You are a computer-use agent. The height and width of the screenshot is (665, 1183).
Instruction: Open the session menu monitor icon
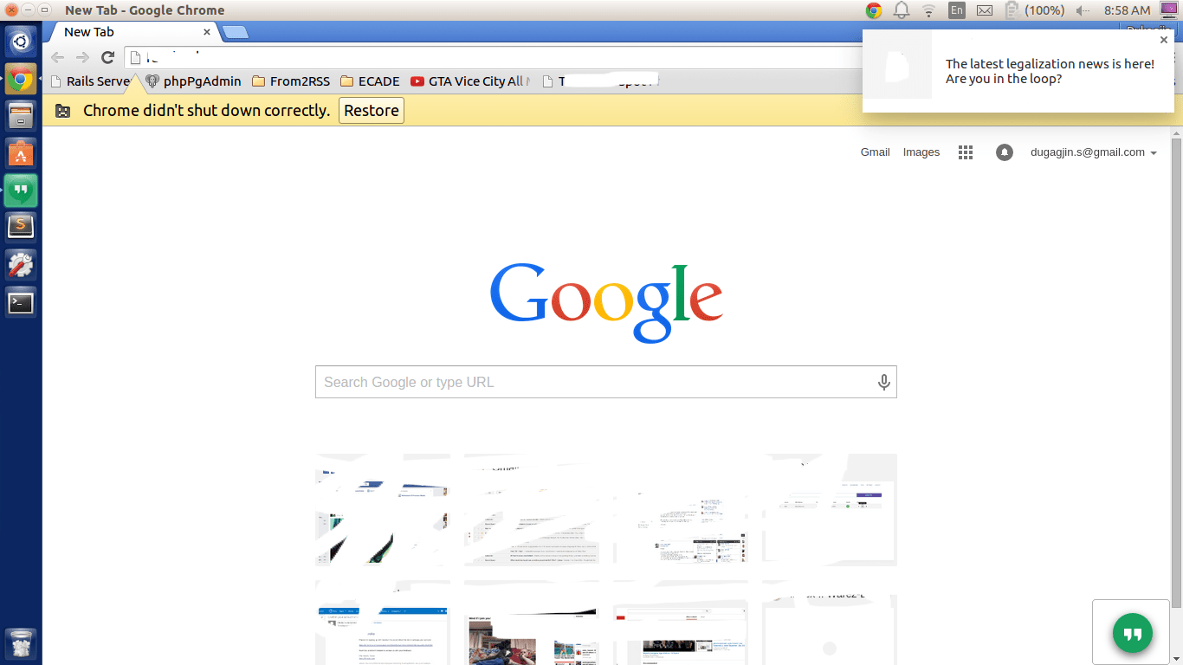[1169, 10]
